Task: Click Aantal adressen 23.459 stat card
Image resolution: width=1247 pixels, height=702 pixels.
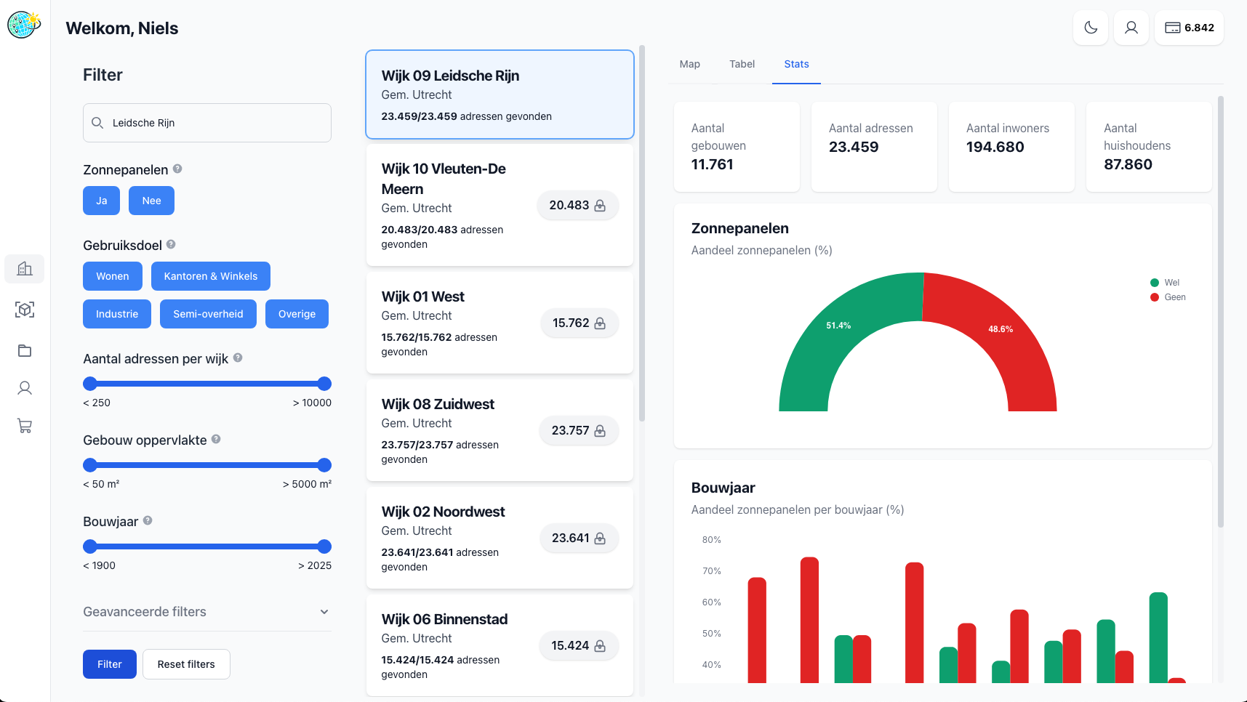Action: click(x=874, y=147)
